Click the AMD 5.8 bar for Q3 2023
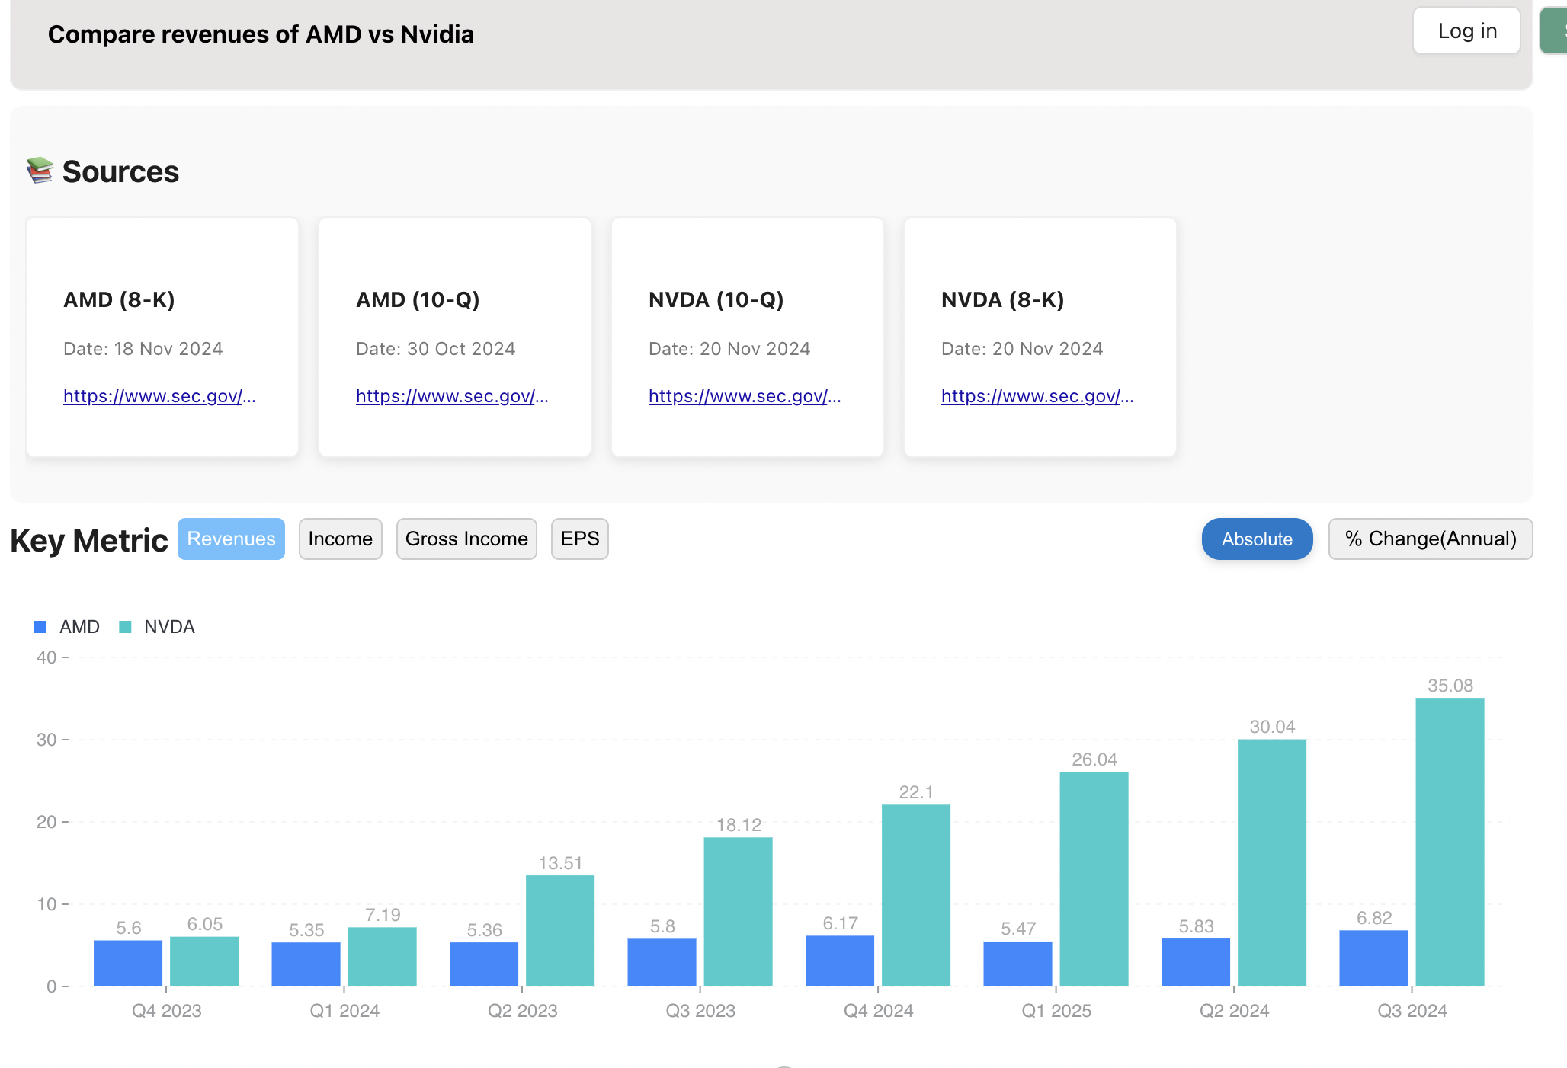This screenshot has height=1068, width=1567. pyautogui.click(x=662, y=963)
